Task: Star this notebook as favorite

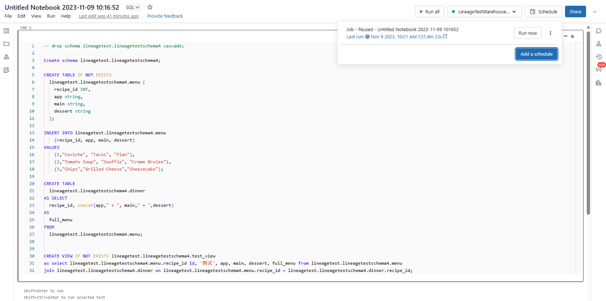Action: click(x=150, y=7)
